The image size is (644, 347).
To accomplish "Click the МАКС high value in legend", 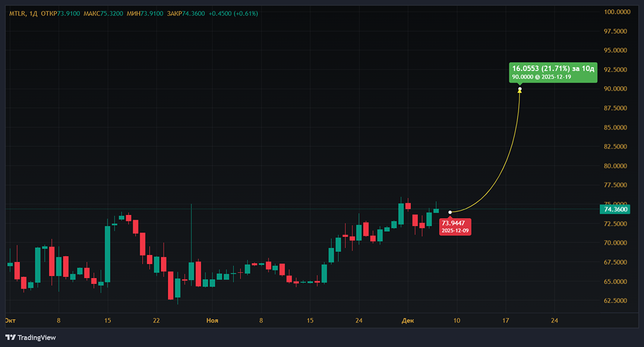I will coord(111,14).
